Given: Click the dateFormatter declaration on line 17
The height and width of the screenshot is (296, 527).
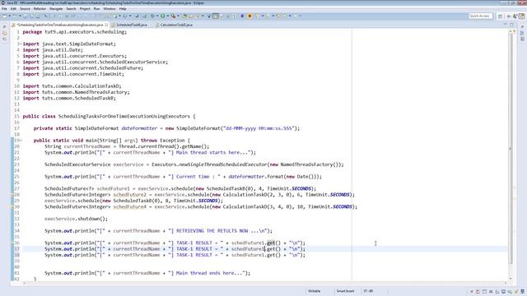Looking at the screenshot, I should click(166, 128).
